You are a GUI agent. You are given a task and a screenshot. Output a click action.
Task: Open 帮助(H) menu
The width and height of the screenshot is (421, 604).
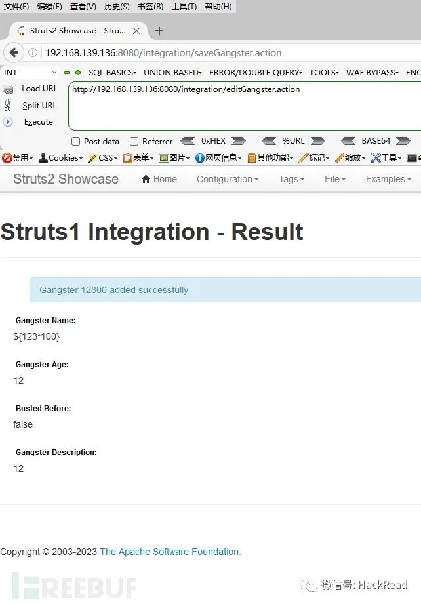click(218, 7)
